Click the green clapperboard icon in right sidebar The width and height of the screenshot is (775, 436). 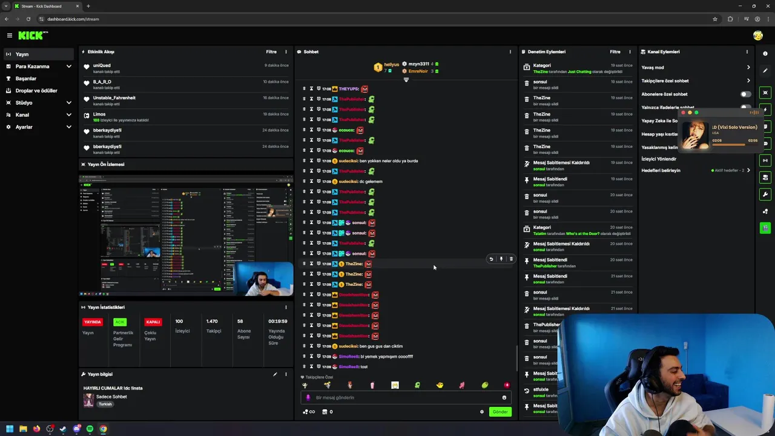(x=765, y=228)
